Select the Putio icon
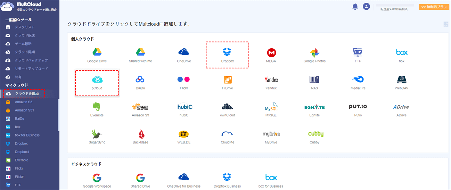Image resolution: width=451 pixels, height=190 pixels. [358, 110]
